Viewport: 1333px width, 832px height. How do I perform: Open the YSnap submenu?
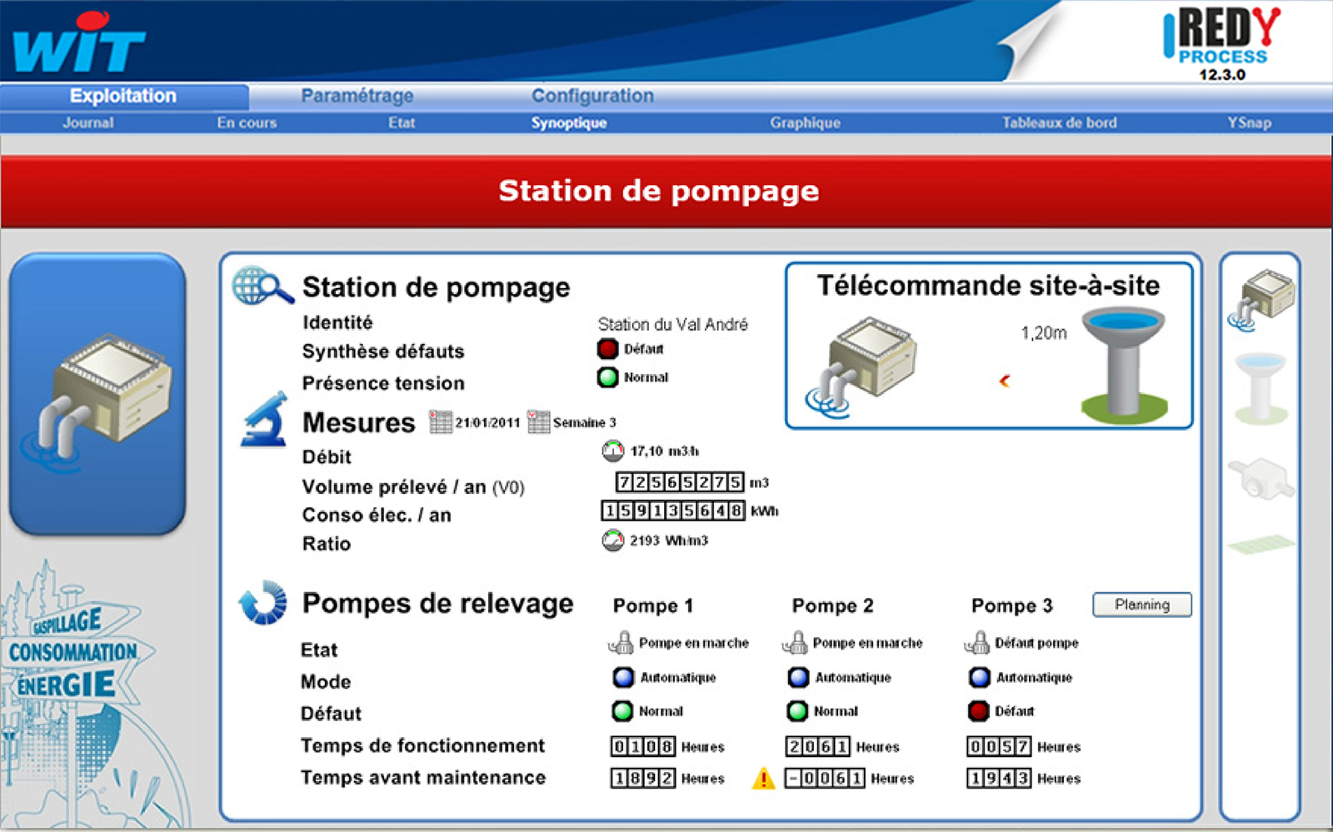coord(1249,122)
